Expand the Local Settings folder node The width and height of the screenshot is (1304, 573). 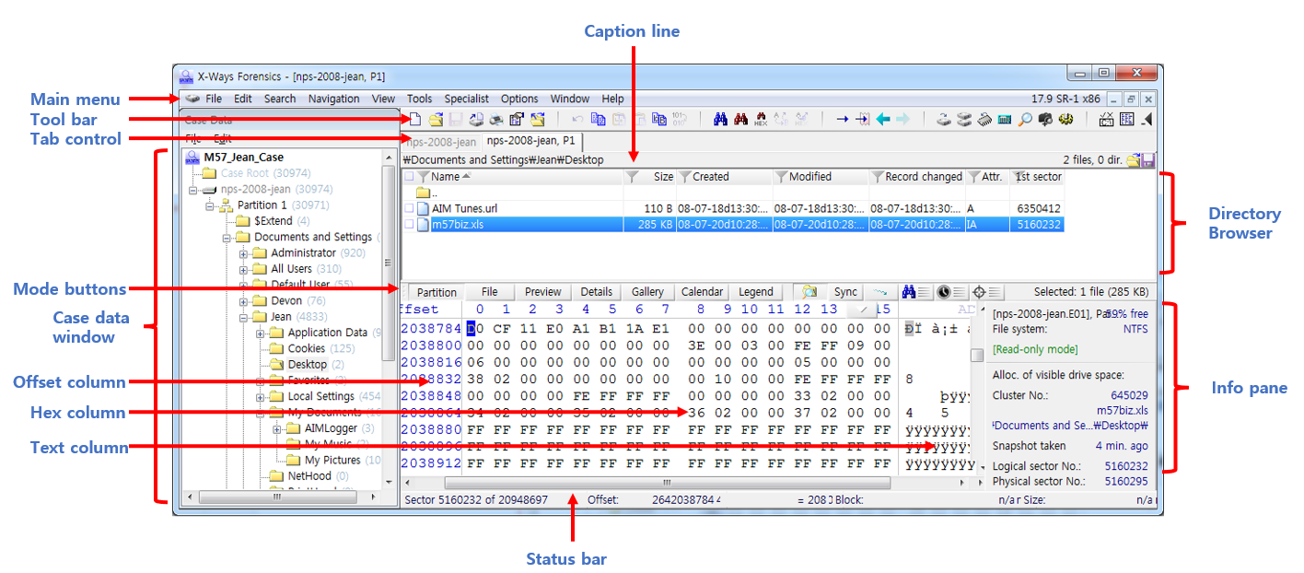(x=261, y=397)
